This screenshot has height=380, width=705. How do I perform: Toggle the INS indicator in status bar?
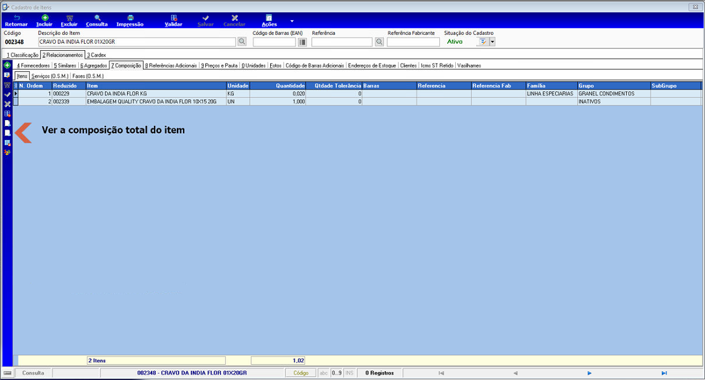350,373
